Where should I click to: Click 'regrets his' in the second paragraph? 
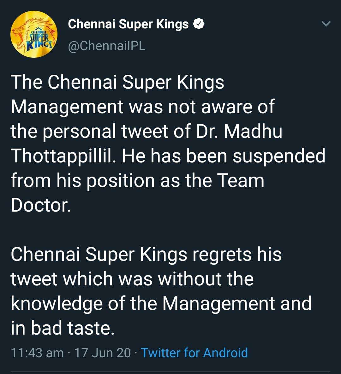coord(237,255)
